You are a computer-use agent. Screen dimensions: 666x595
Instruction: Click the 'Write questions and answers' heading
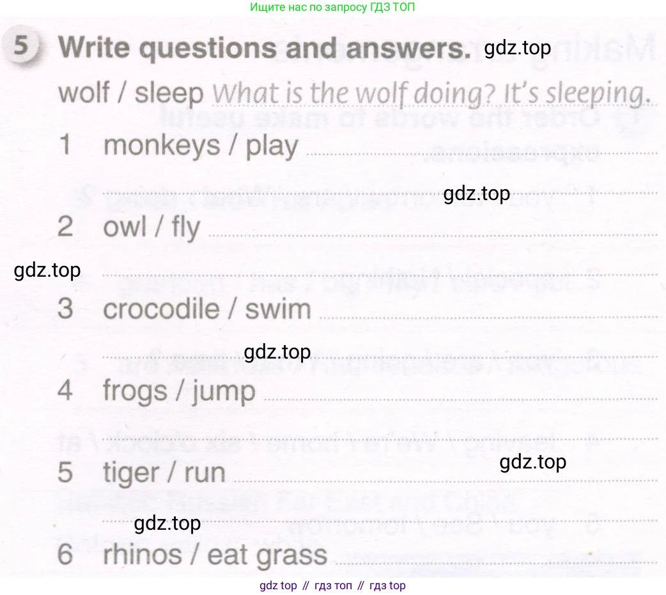point(265,47)
